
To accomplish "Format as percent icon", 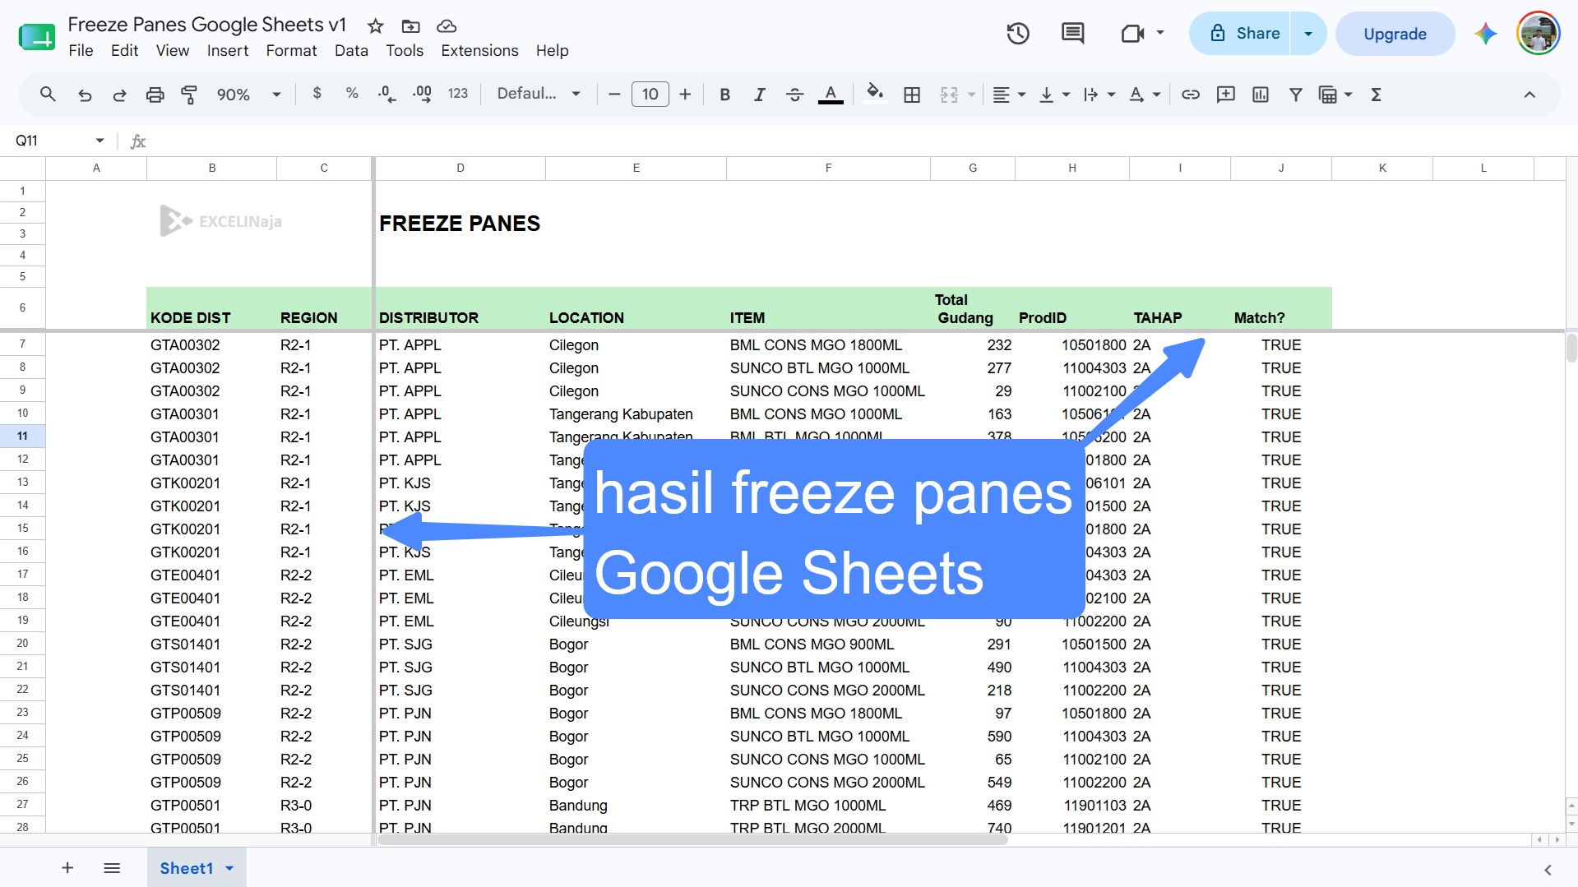I will tap(352, 94).
